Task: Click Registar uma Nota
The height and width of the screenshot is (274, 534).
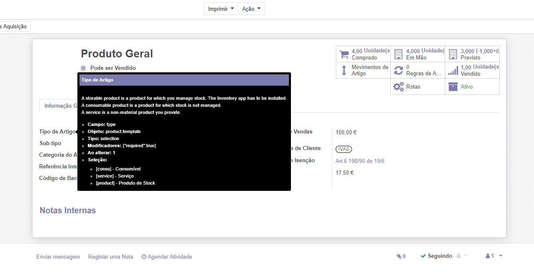Action: tap(111, 257)
